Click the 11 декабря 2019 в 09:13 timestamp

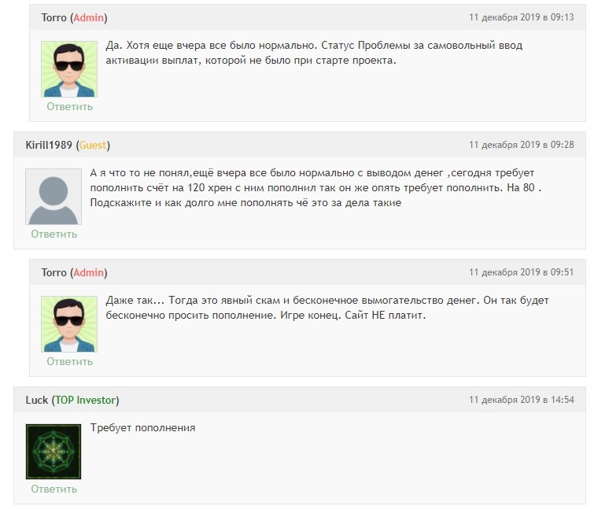click(522, 17)
